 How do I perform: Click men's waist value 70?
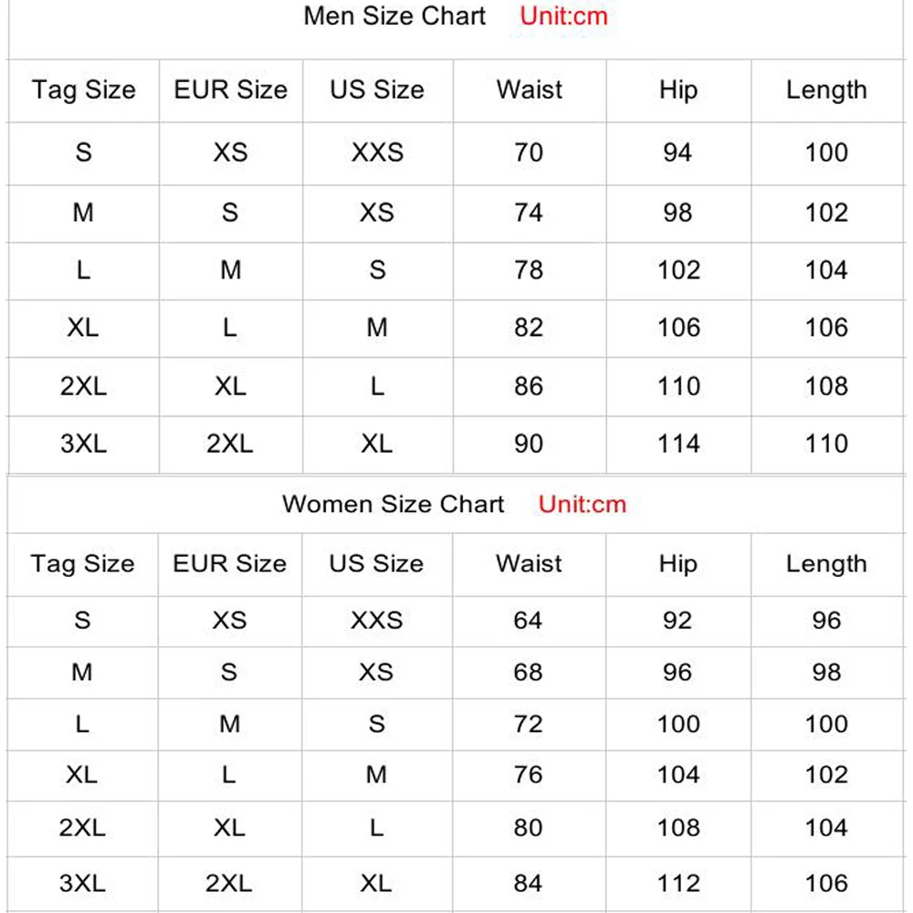(x=529, y=152)
